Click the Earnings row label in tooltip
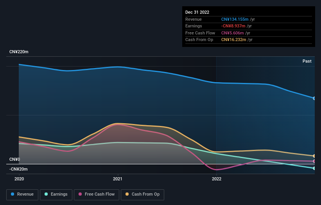This screenshot has height=205, width=321. click(194, 26)
